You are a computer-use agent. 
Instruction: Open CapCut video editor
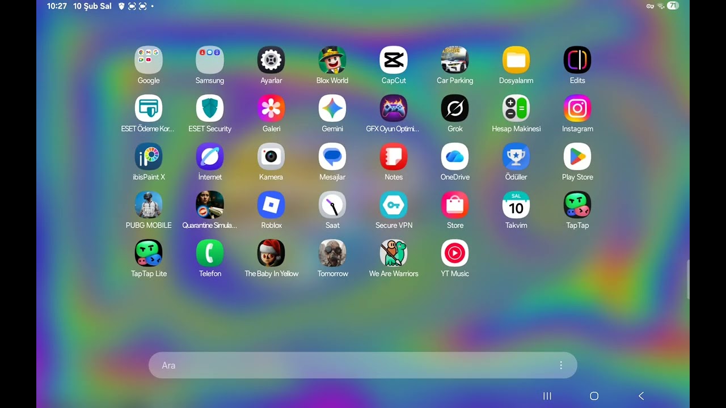pos(394,60)
